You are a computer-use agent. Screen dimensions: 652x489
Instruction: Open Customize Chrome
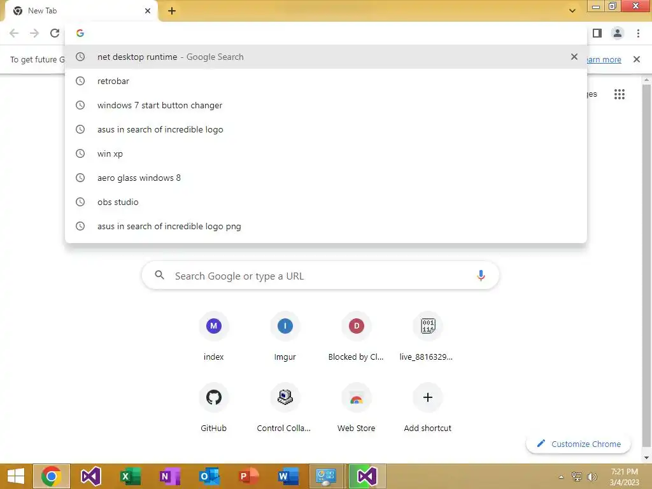click(x=578, y=444)
